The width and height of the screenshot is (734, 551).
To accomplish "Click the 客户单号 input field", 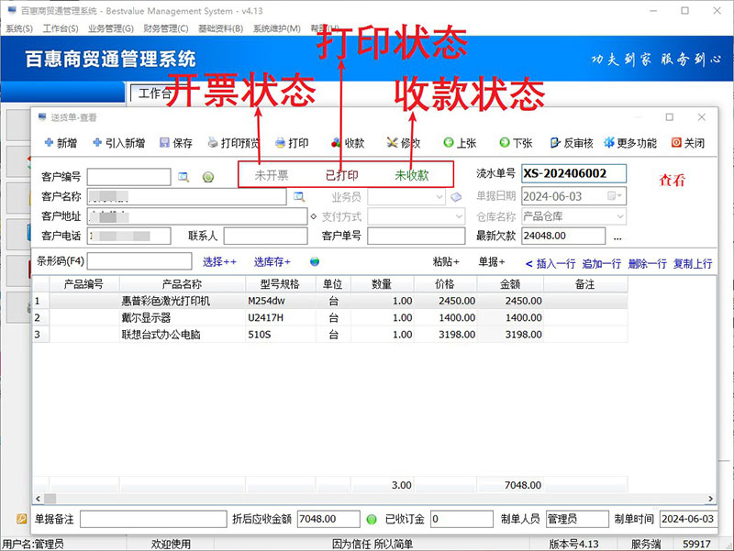I will tap(417, 236).
